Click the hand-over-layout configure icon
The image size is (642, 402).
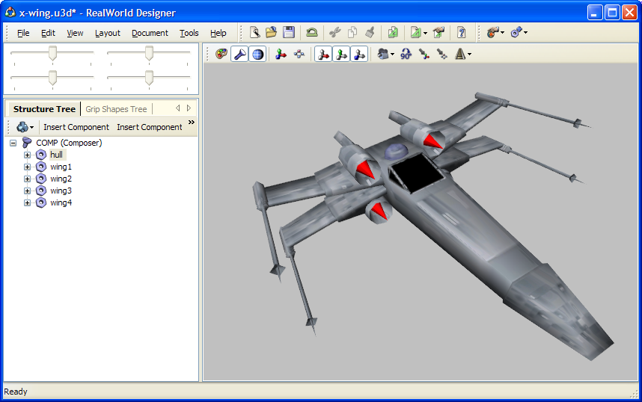click(x=438, y=32)
